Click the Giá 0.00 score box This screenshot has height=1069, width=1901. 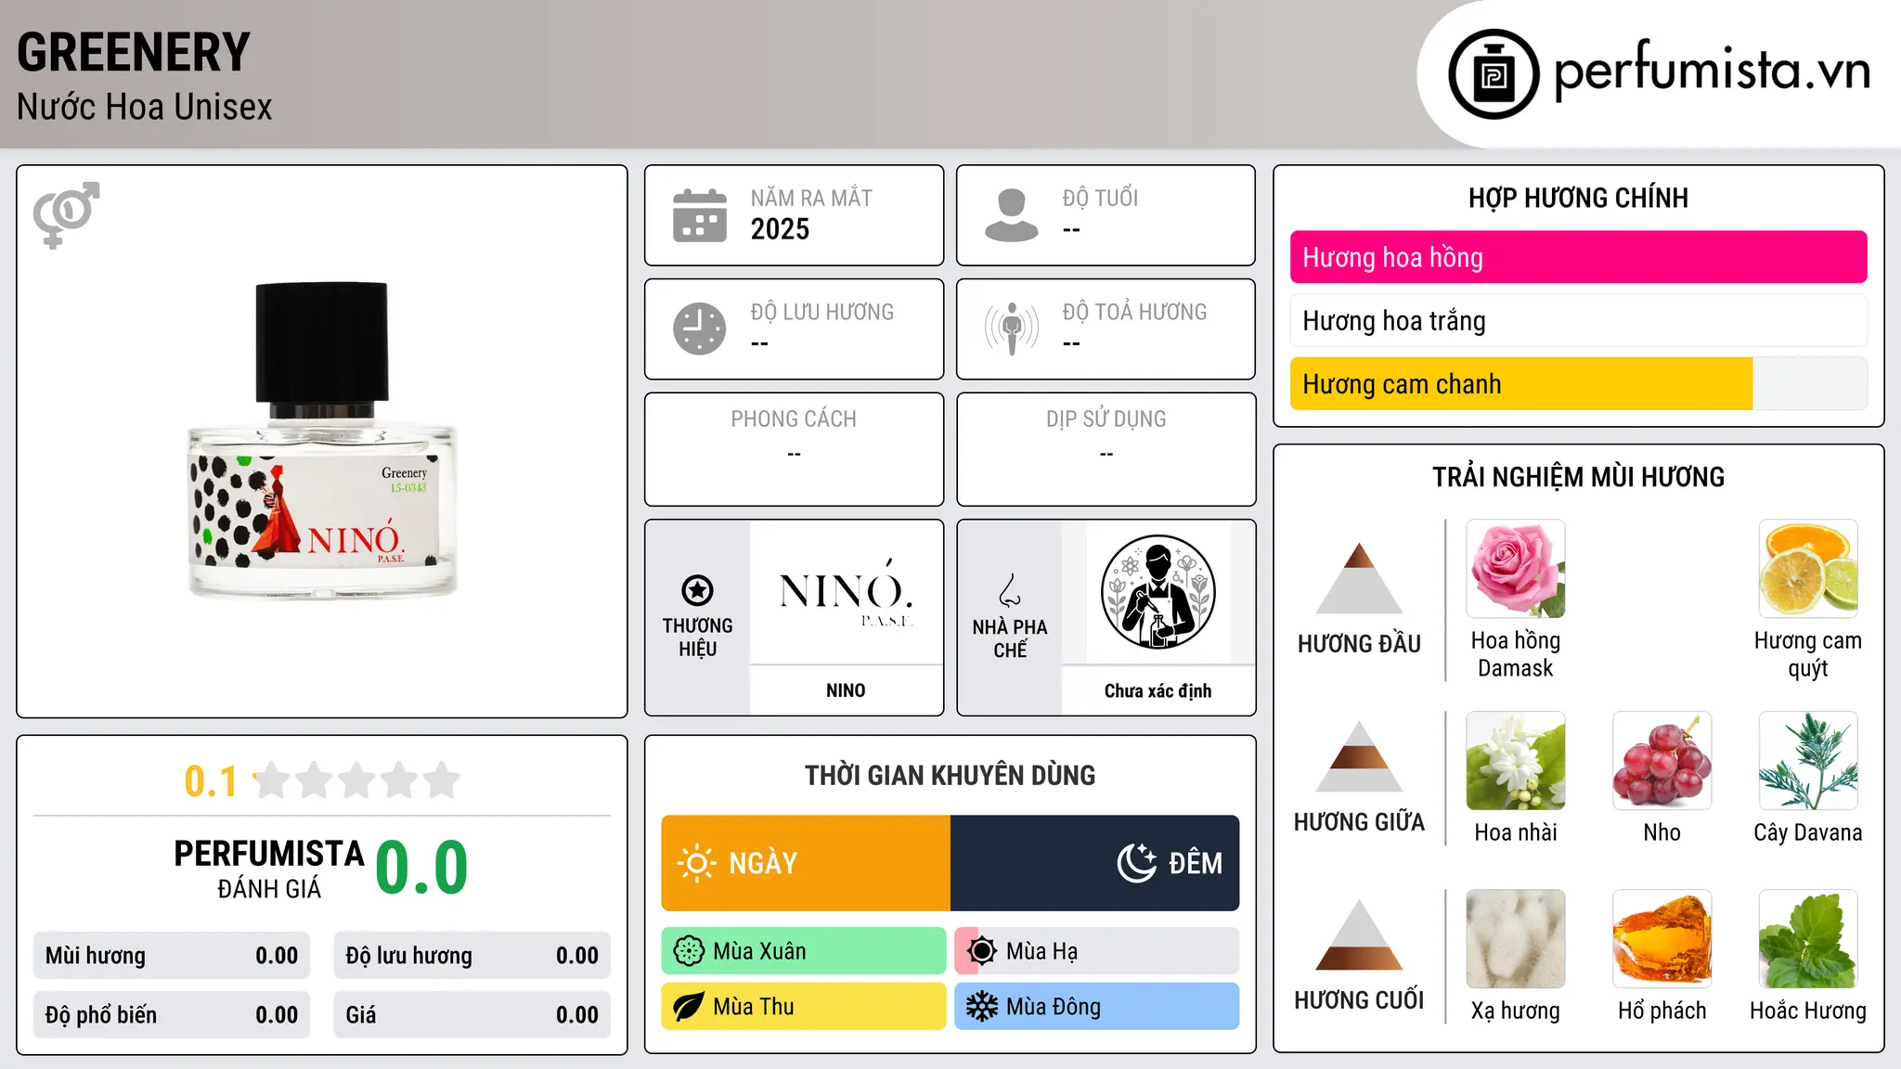(472, 1015)
